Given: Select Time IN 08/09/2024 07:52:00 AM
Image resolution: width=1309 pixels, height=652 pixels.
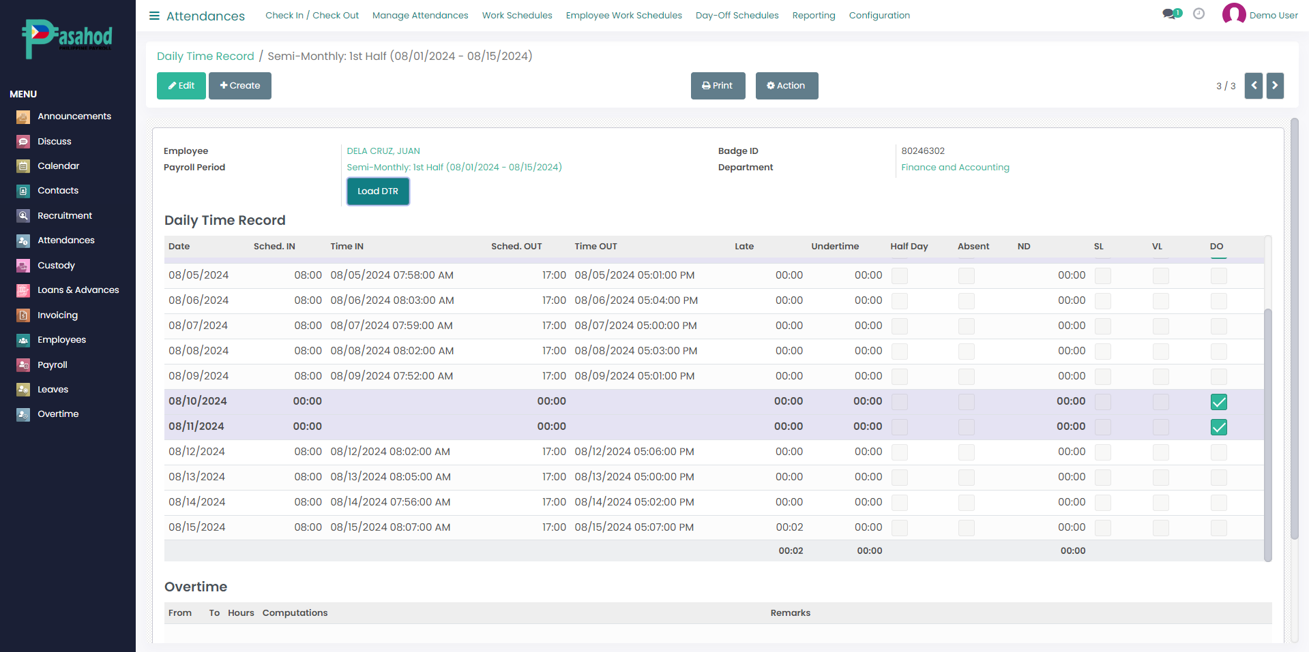Looking at the screenshot, I should (392, 376).
